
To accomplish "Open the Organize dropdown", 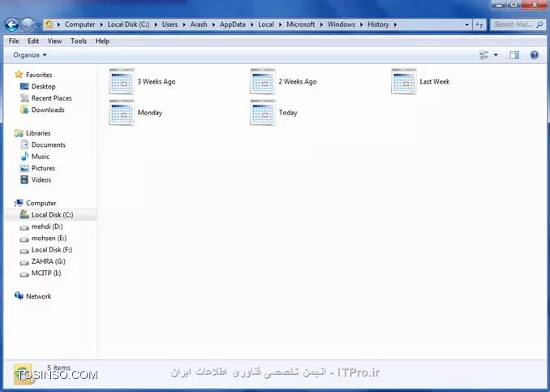I will [30, 55].
